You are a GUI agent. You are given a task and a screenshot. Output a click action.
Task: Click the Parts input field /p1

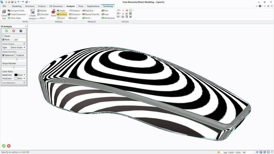pos(20,40)
